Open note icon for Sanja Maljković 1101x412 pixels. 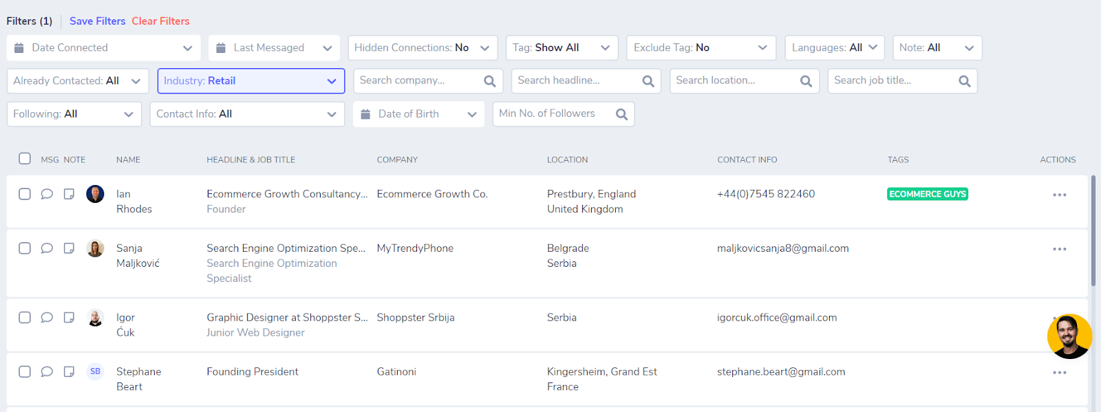69,248
